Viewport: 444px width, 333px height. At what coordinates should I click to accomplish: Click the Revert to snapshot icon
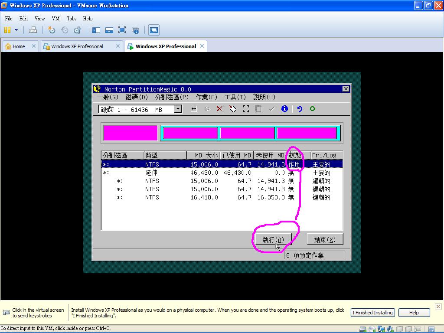coord(65,30)
